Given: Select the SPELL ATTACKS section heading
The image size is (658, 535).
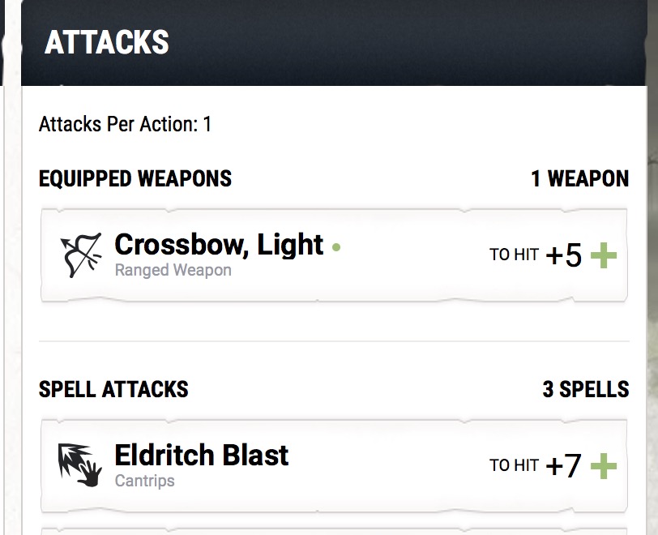Looking at the screenshot, I should (113, 389).
